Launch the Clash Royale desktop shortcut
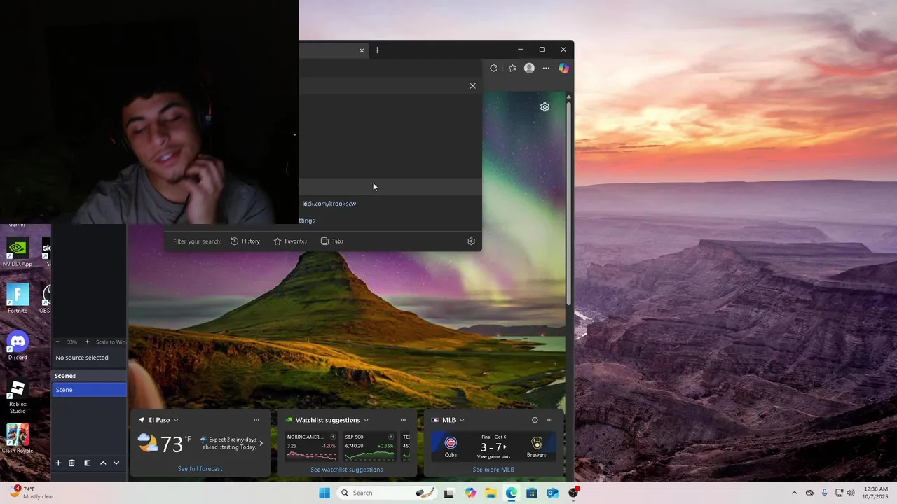Image resolution: width=897 pixels, height=504 pixels. (x=18, y=439)
